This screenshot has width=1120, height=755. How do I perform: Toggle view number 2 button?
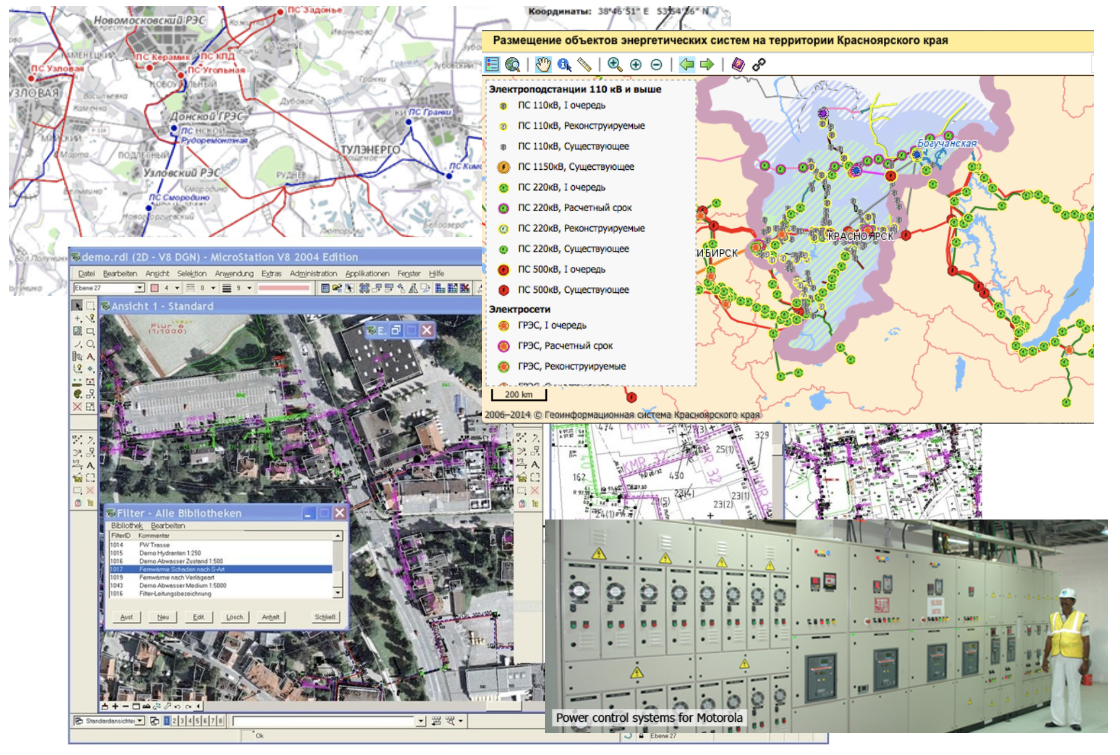pos(175,721)
